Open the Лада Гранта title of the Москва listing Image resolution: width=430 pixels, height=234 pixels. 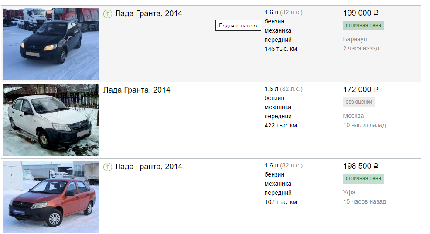click(x=137, y=90)
